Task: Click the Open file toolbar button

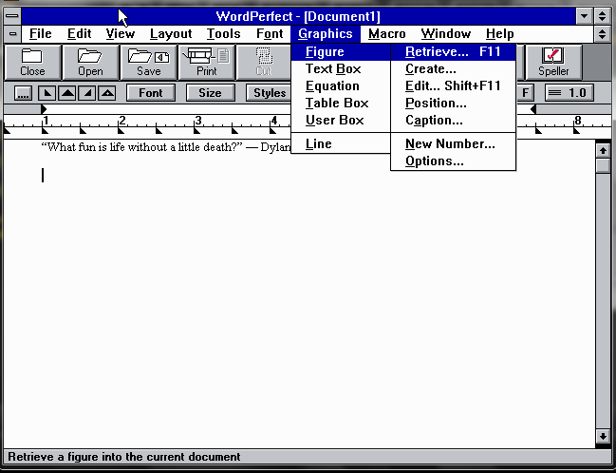Action: (x=90, y=62)
